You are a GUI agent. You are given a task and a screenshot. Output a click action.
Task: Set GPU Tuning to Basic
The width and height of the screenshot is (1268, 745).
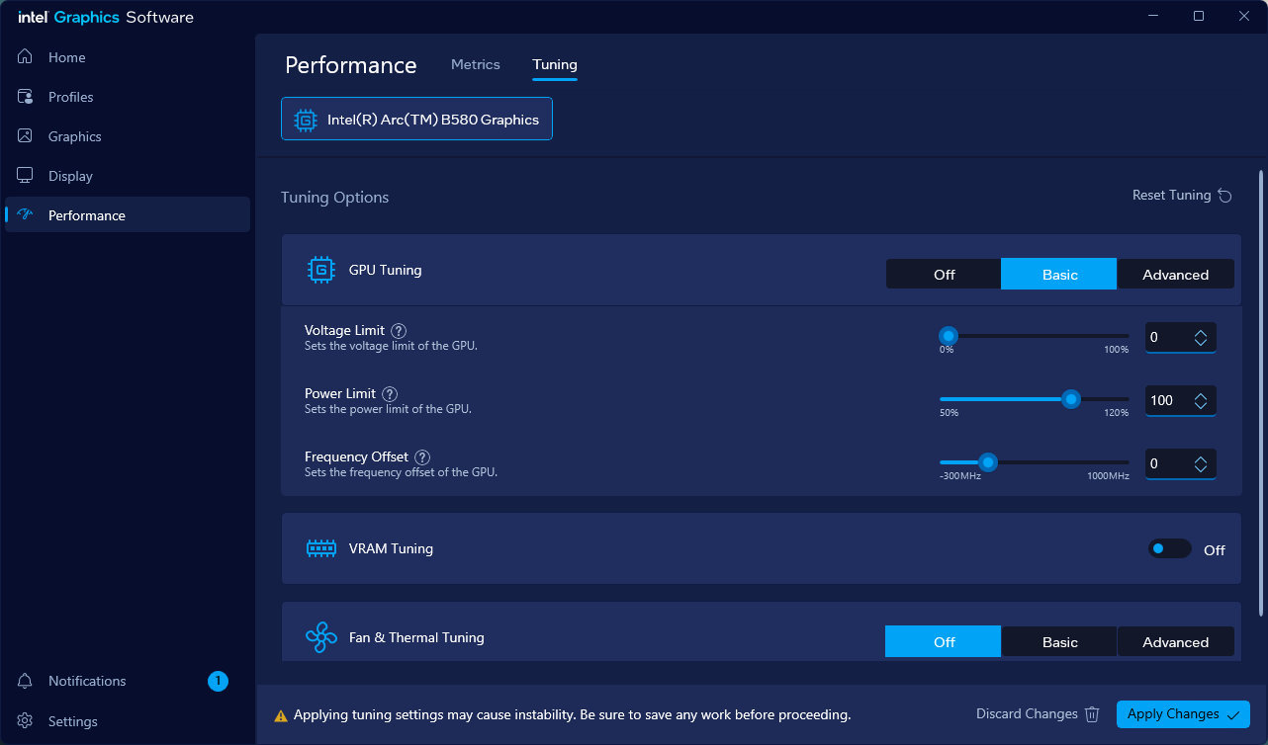[1059, 275]
